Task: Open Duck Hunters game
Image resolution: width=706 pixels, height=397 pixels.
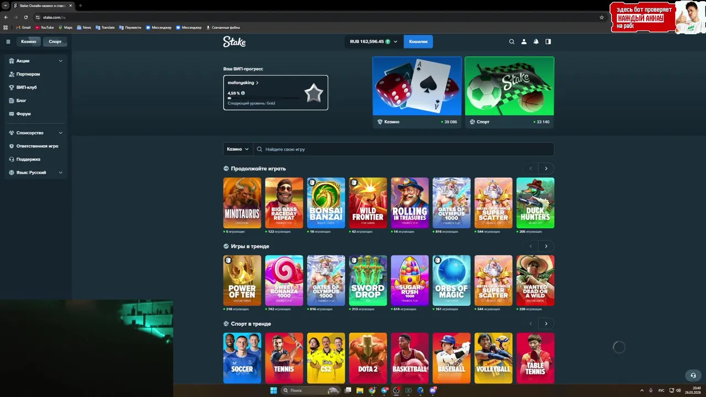Action: tap(536, 203)
